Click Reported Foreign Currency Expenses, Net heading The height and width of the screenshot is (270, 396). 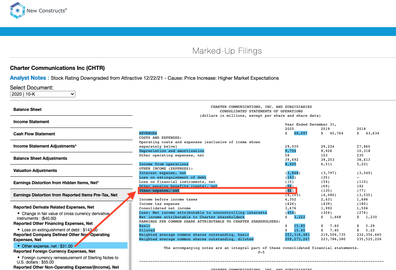(x=54, y=251)
